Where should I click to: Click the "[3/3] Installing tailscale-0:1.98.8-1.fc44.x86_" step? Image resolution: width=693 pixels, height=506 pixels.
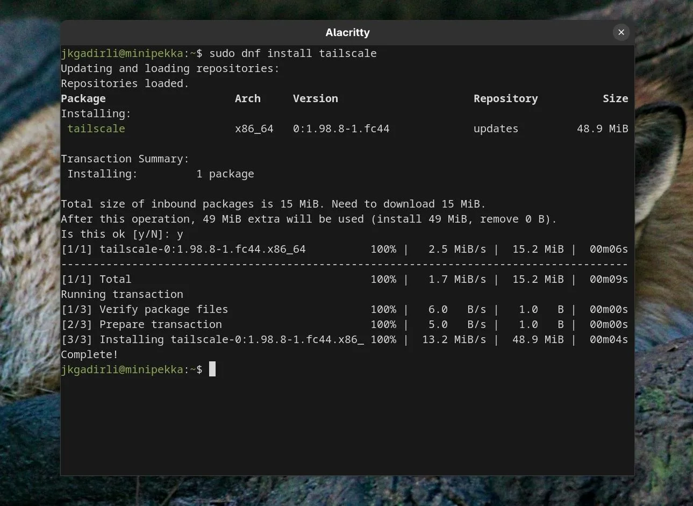coord(212,339)
